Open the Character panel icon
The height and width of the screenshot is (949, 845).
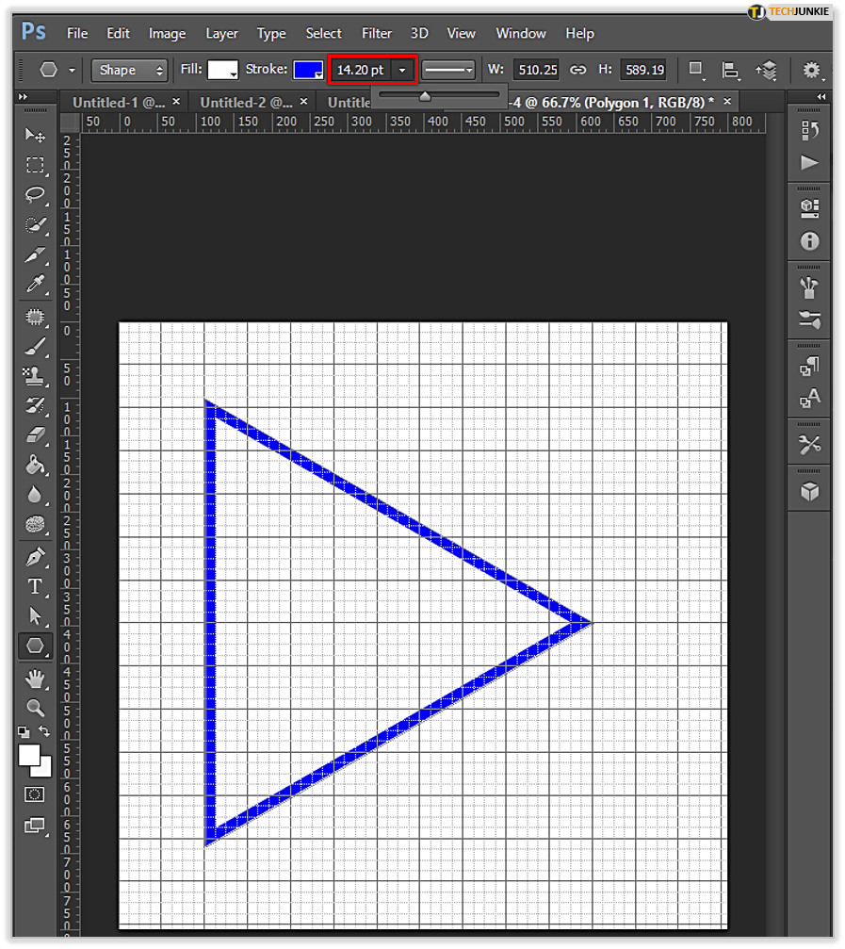point(809,399)
